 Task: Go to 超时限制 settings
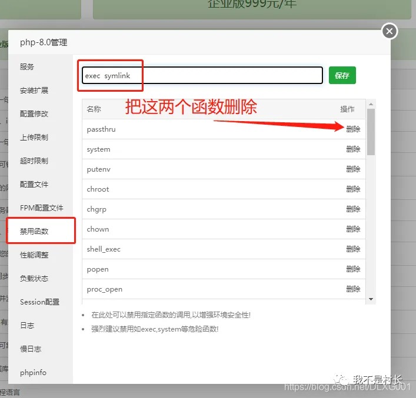pyautogui.click(x=34, y=161)
